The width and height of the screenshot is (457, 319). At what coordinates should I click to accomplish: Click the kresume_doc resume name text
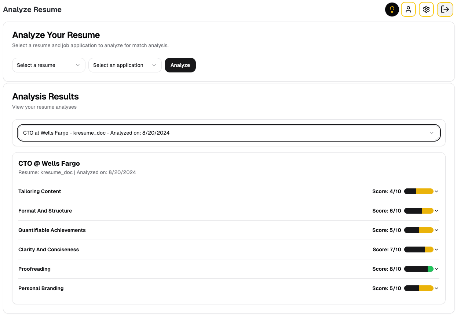pyautogui.click(x=56, y=172)
